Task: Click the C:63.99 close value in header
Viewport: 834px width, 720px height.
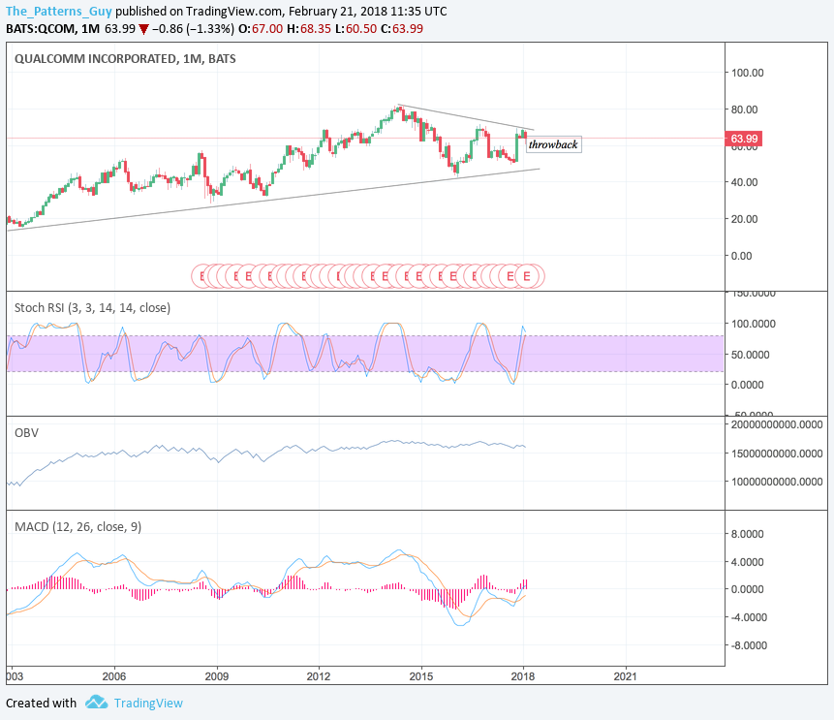Action: [x=402, y=29]
